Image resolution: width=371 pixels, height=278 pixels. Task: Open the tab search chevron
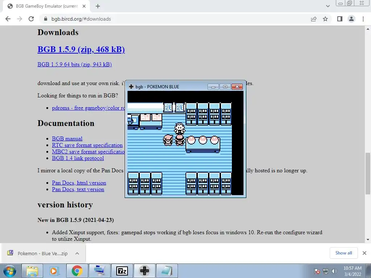pos(328,6)
